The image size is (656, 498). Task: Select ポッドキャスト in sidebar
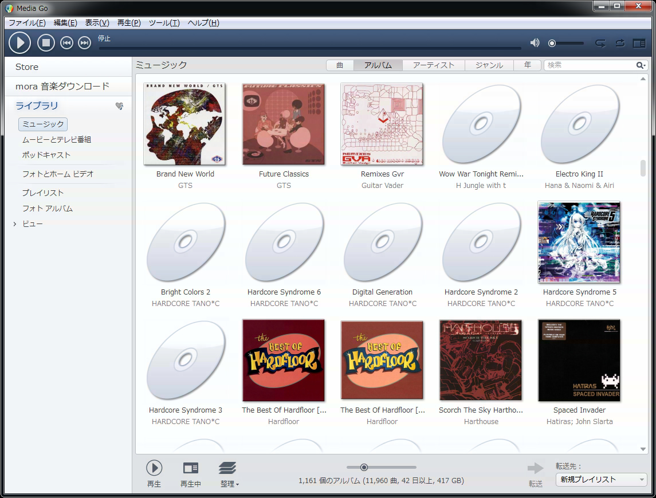pos(46,155)
